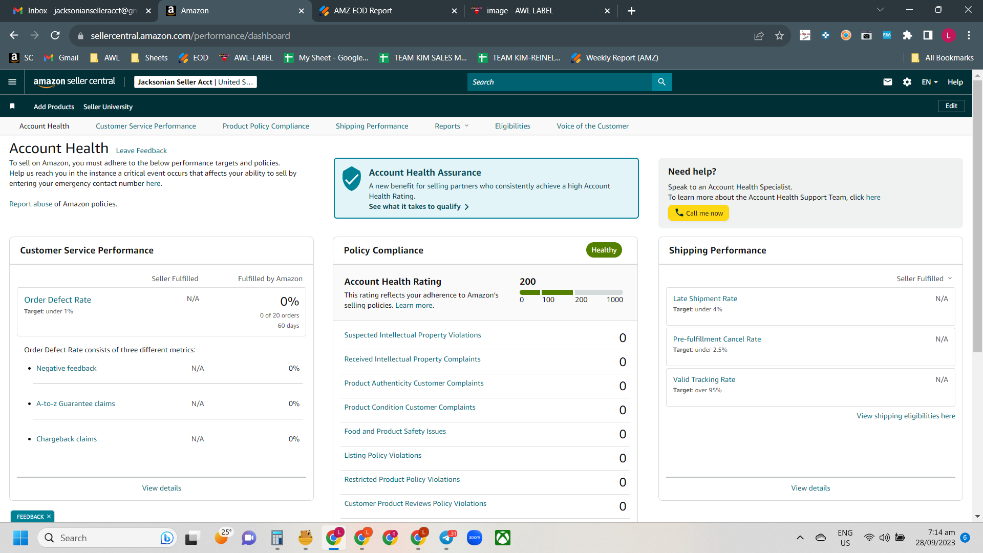The width and height of the screenshot is (983, 553).
Task: Open the Windows Start menu
Action: (21, 538)
